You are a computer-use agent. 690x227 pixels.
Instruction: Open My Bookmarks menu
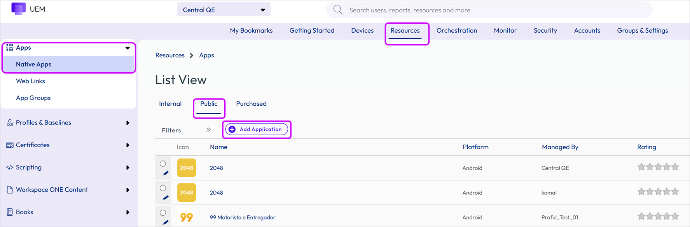[x=251, y=30]
